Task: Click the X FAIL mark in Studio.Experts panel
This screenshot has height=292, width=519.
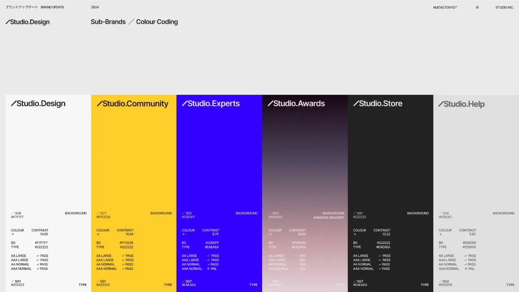Action: pos(212,269)
